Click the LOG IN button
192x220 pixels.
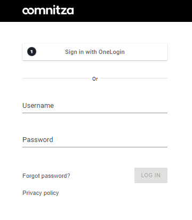[x=151, y=175]
